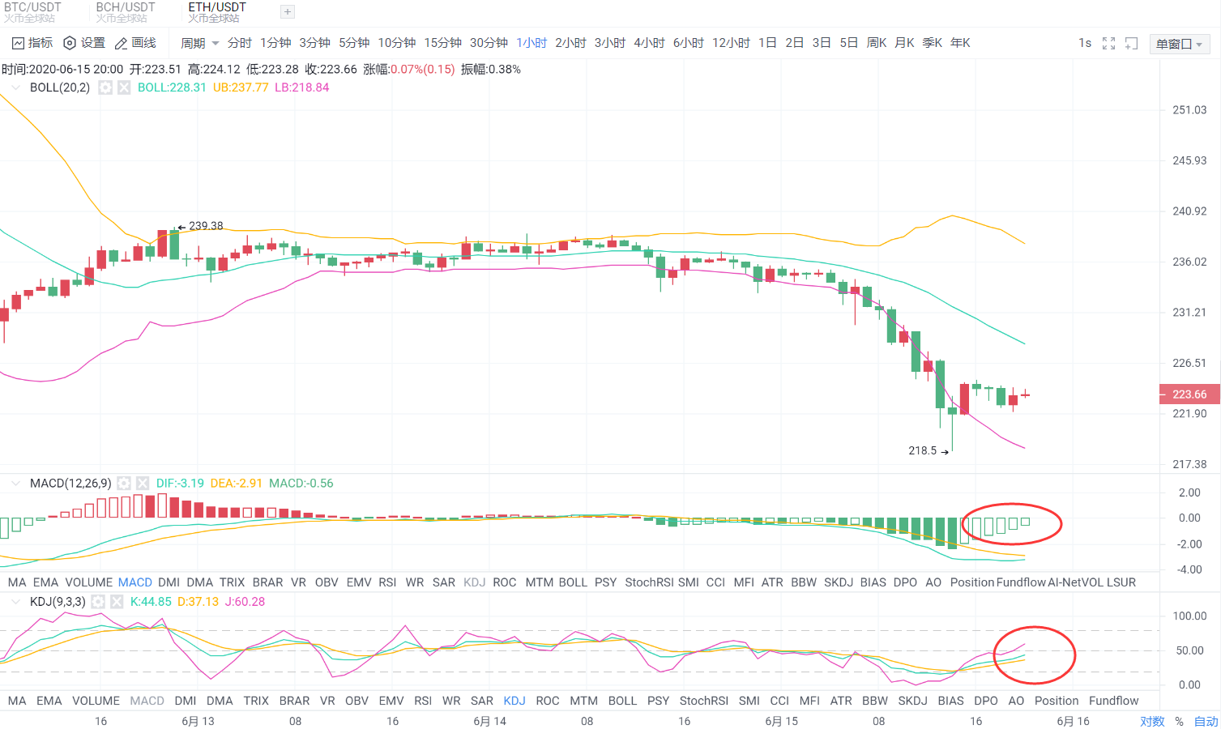Switch to the BCH/USDT tab
Screen dimensions: 1221x729
click(x=125, y=12)
